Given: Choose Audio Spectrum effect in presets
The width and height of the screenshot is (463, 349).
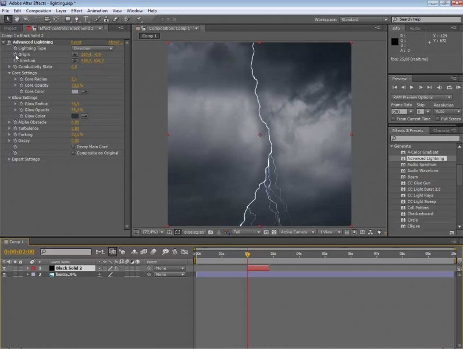Looking at the screenshot, I should 421,165.
